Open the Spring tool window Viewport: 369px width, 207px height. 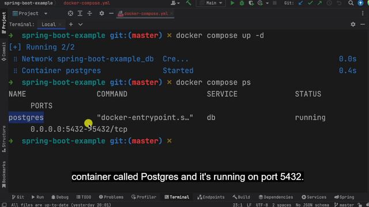(344, 197)
